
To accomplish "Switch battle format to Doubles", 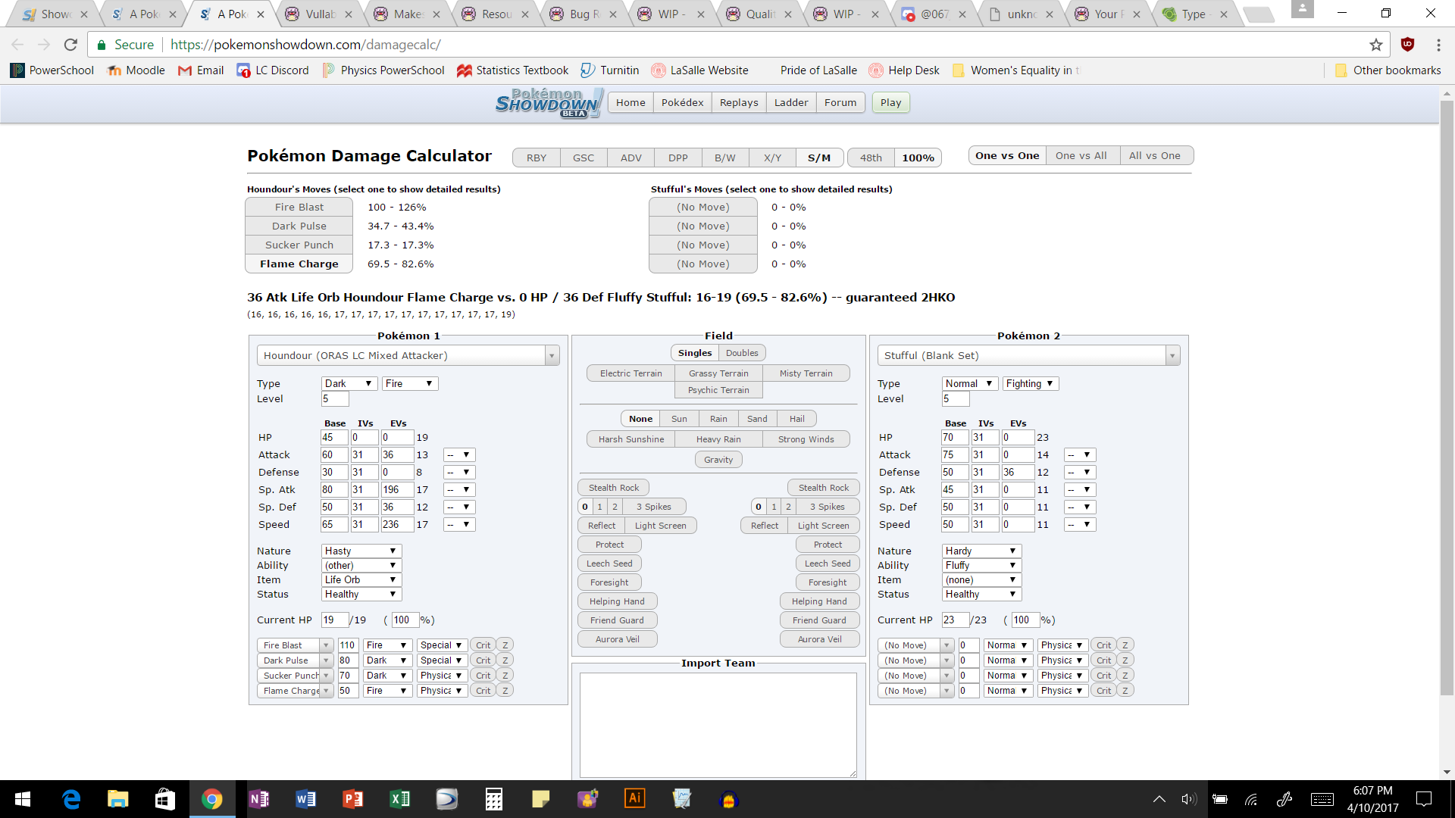I will [x=742, y=353].
